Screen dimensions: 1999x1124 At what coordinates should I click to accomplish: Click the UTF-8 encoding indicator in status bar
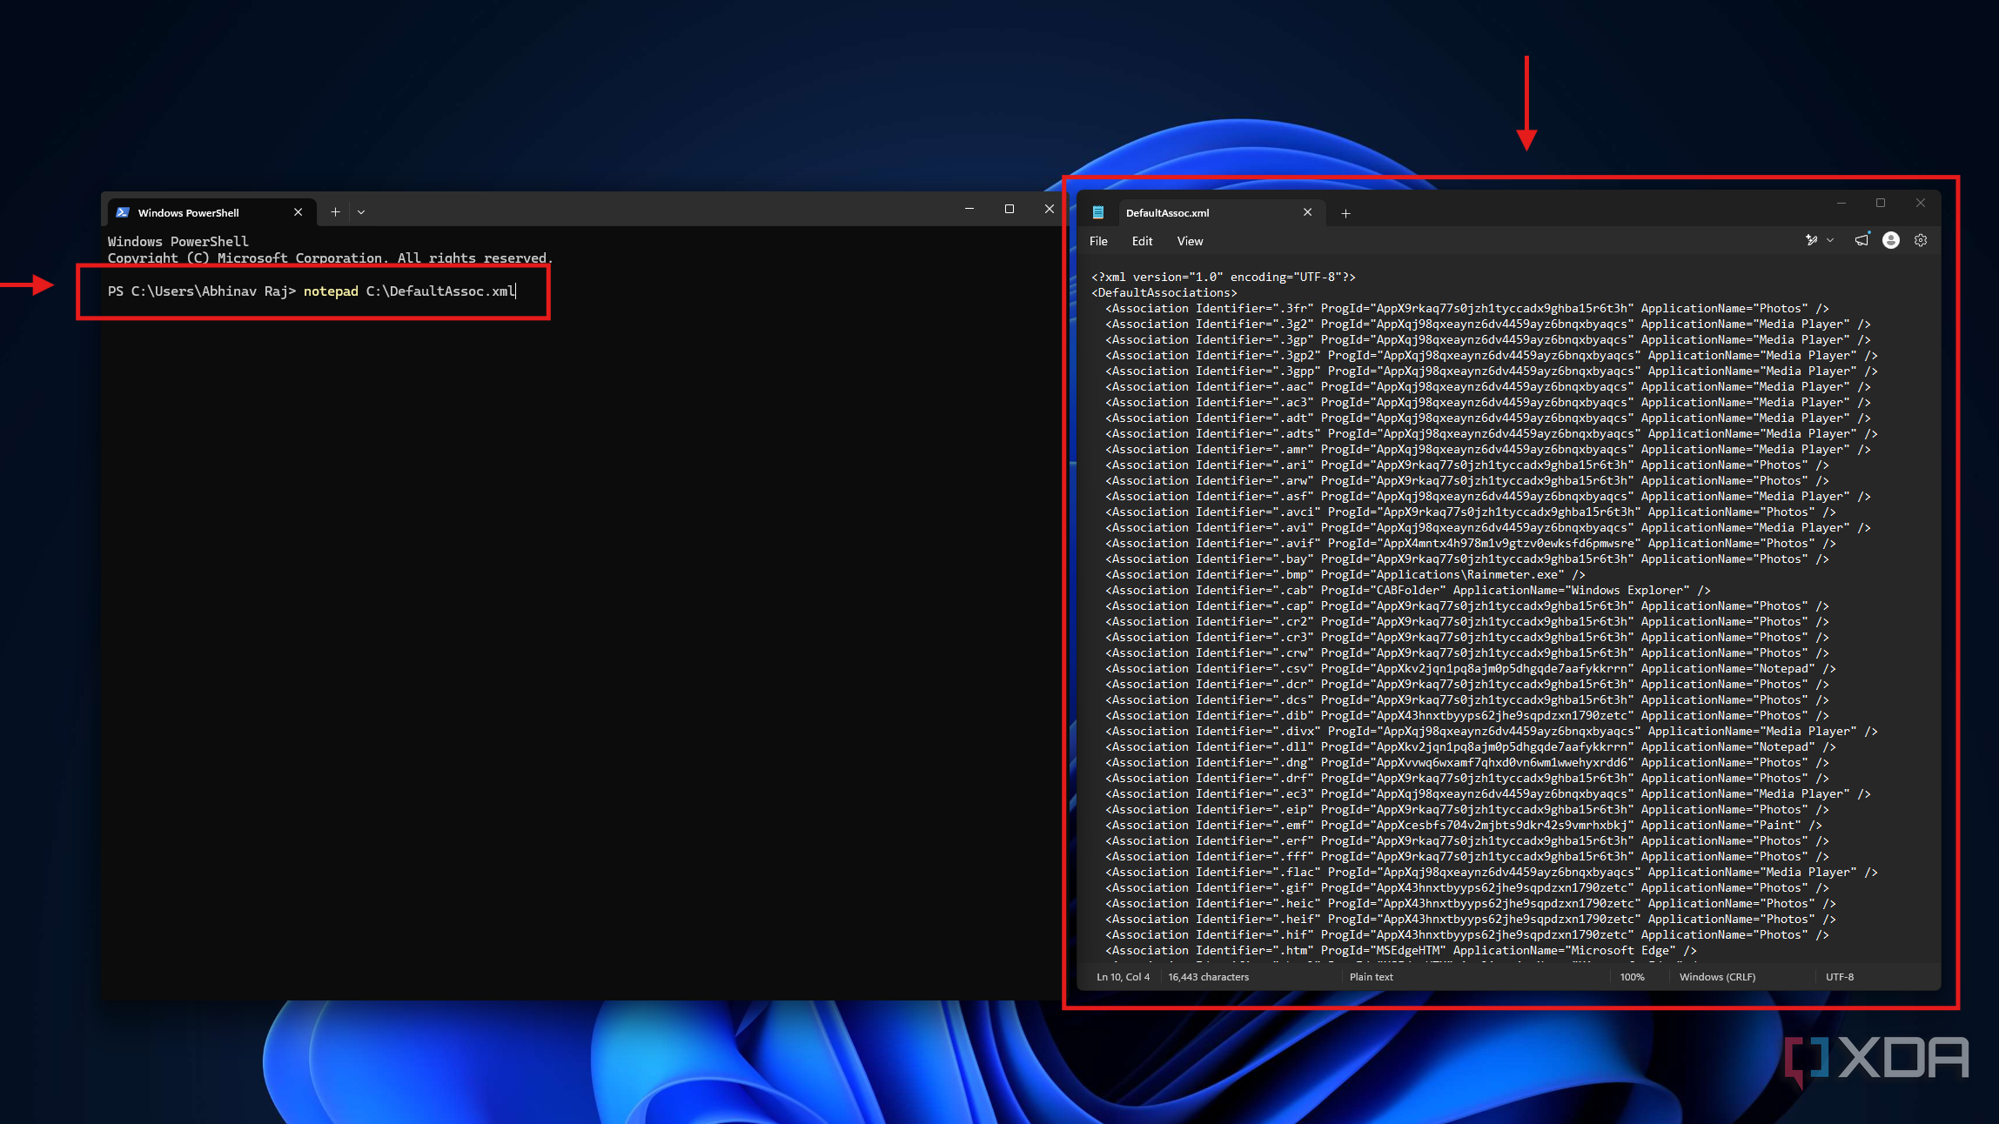coord(1840,977)
